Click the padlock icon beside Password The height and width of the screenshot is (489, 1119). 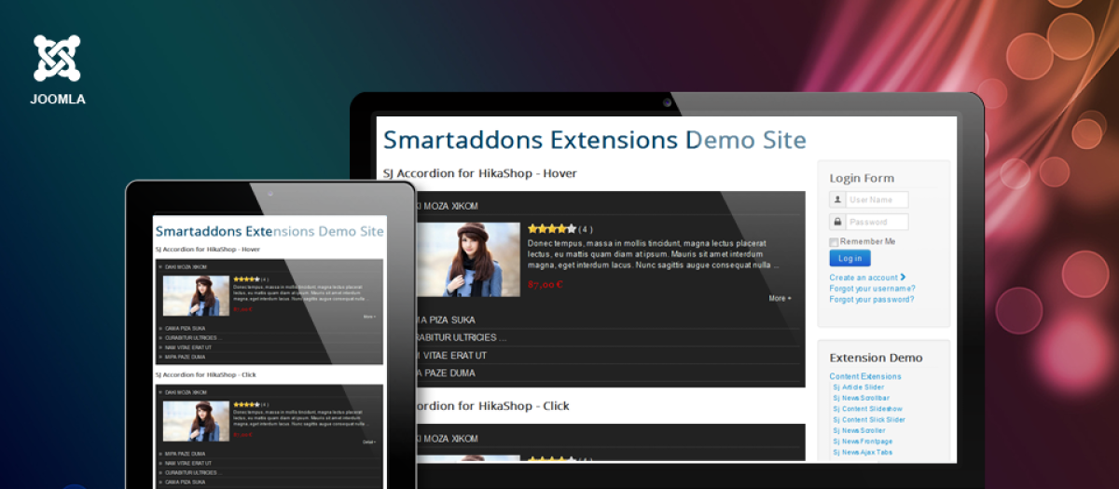tap(837, 222)
